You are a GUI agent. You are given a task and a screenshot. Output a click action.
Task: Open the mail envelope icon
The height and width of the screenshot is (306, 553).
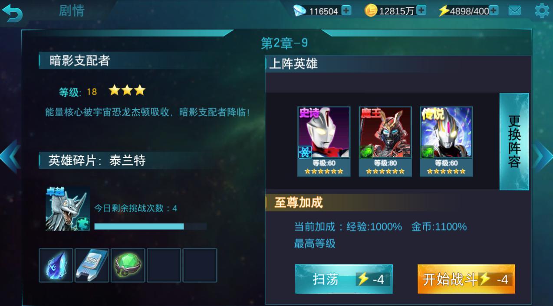click(x=515, y=10)
